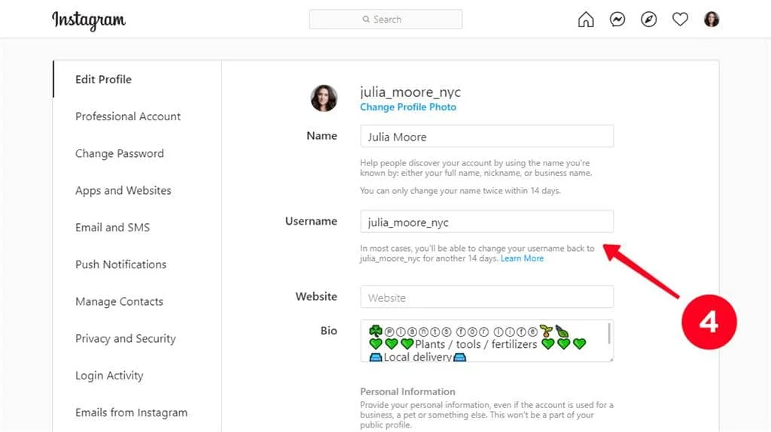Viewport: 771px width, 432px height.
Task: Click the 'change your name twice within 14 days' note
Action: (x=460, y=191)
